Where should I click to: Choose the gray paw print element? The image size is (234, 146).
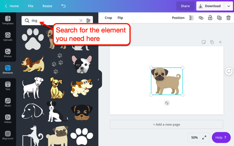click(33, 39)
